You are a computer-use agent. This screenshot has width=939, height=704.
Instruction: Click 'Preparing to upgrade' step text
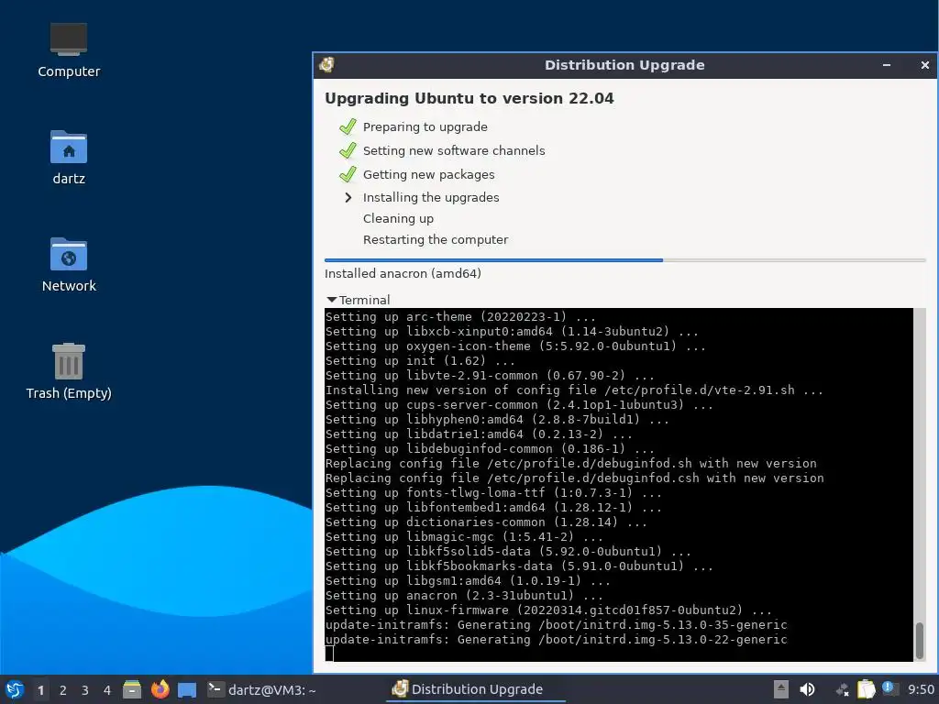point(425,126)
